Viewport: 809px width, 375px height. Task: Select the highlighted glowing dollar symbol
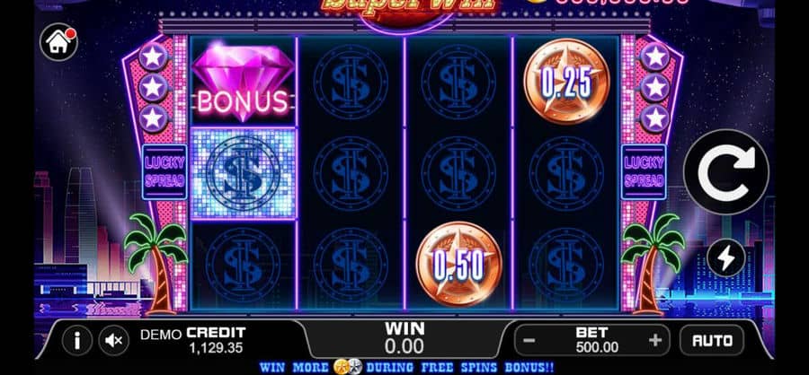point(243,173)
